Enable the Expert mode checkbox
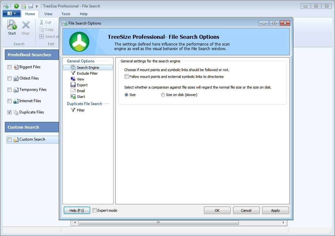Image resolution: width=335 pixels, height=236 pixels. (x=94, y=210)
